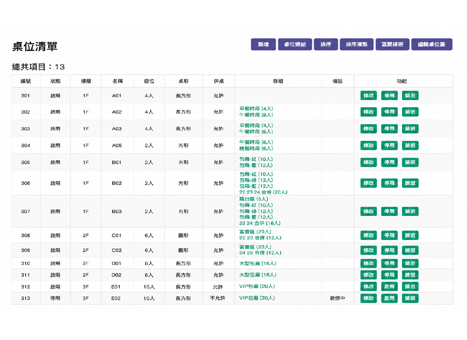Click 停用 for table B03
The image size is (467, 340).
[389, 211]
